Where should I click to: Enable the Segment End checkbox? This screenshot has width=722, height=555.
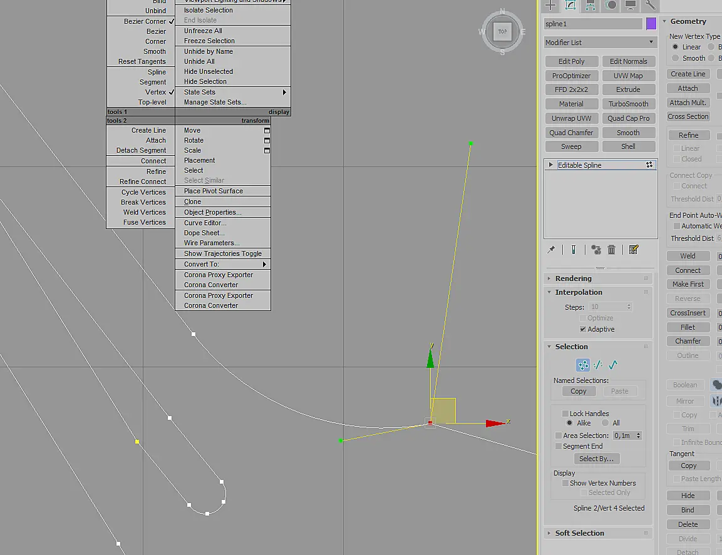pyautogui.click(x=559, y=446)
